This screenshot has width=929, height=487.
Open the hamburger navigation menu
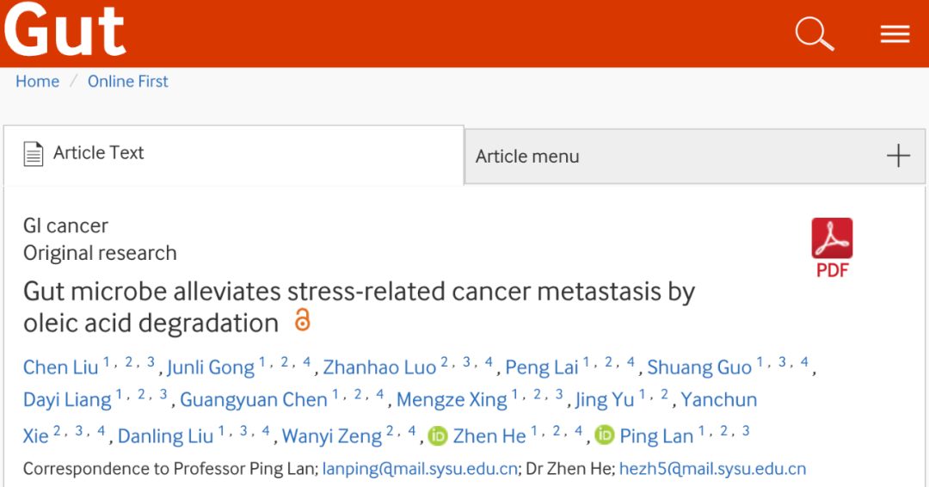tap(895, 34)
